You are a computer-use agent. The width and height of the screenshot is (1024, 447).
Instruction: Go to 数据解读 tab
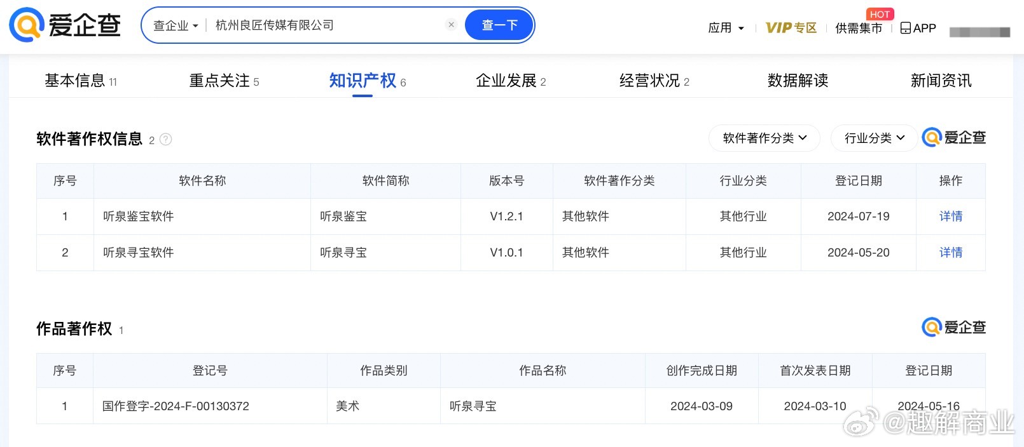pos(798,81)
